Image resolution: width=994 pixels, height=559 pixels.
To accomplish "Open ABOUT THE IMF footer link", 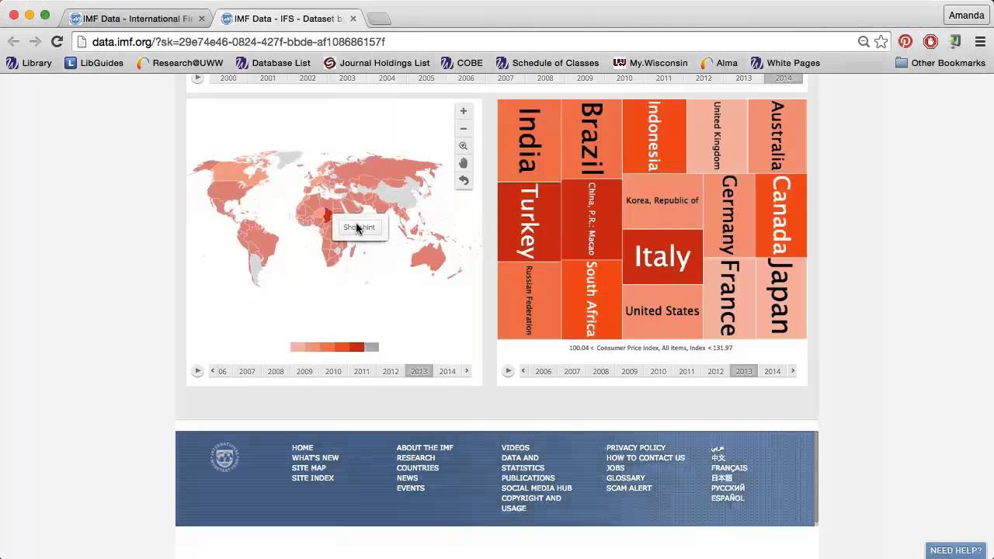I will tap(425, 448).
